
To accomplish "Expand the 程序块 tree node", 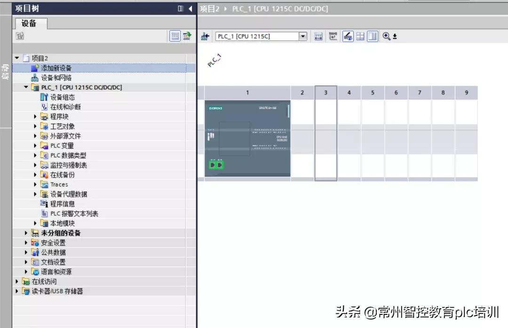I will click(x=35, y=116).
